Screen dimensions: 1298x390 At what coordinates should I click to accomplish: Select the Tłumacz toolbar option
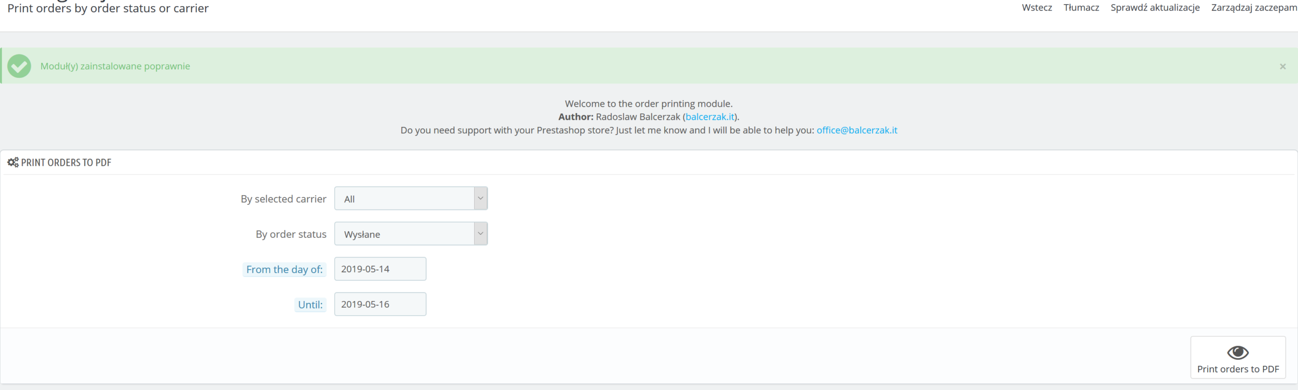tap(1081, 8)
